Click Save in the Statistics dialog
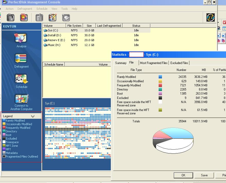226x183 pixels. coord(204,175)
